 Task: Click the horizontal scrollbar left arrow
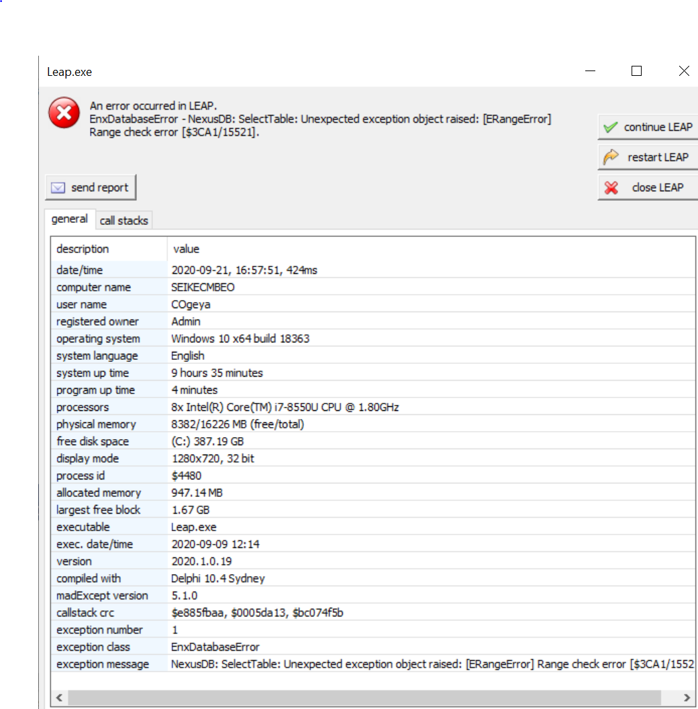59,697
